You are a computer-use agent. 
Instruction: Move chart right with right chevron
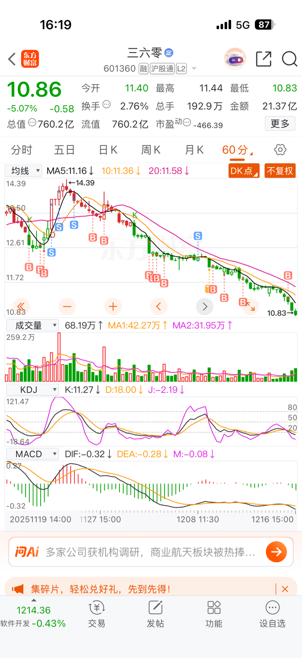click(204, 306)
